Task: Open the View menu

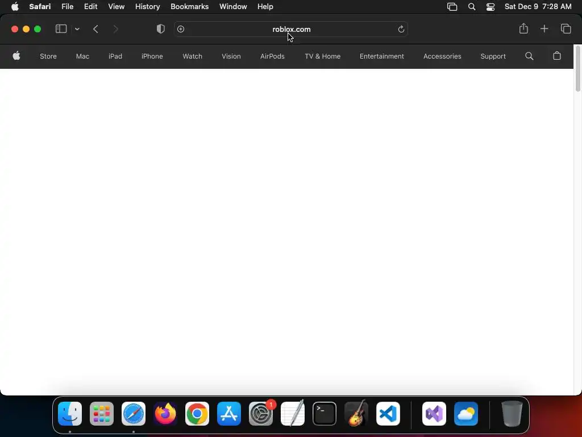Action: (116, 7)
